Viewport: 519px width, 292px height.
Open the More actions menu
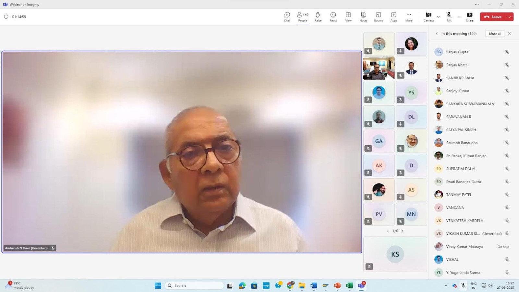pos(409,17)
